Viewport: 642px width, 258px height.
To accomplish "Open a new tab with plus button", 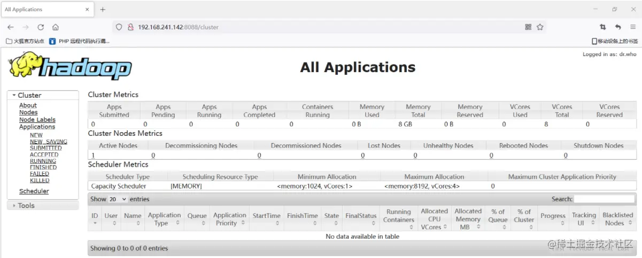I will click(x=103, y=10).
